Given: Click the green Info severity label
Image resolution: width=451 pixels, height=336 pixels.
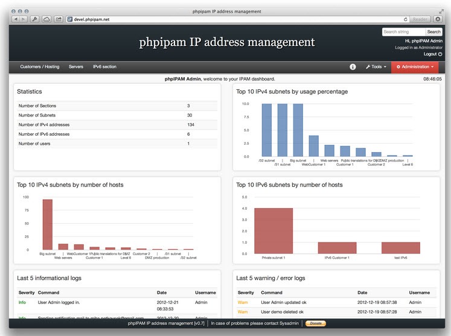Looking at the screenshot, I should pyautogui.click(x=22, y=302).
